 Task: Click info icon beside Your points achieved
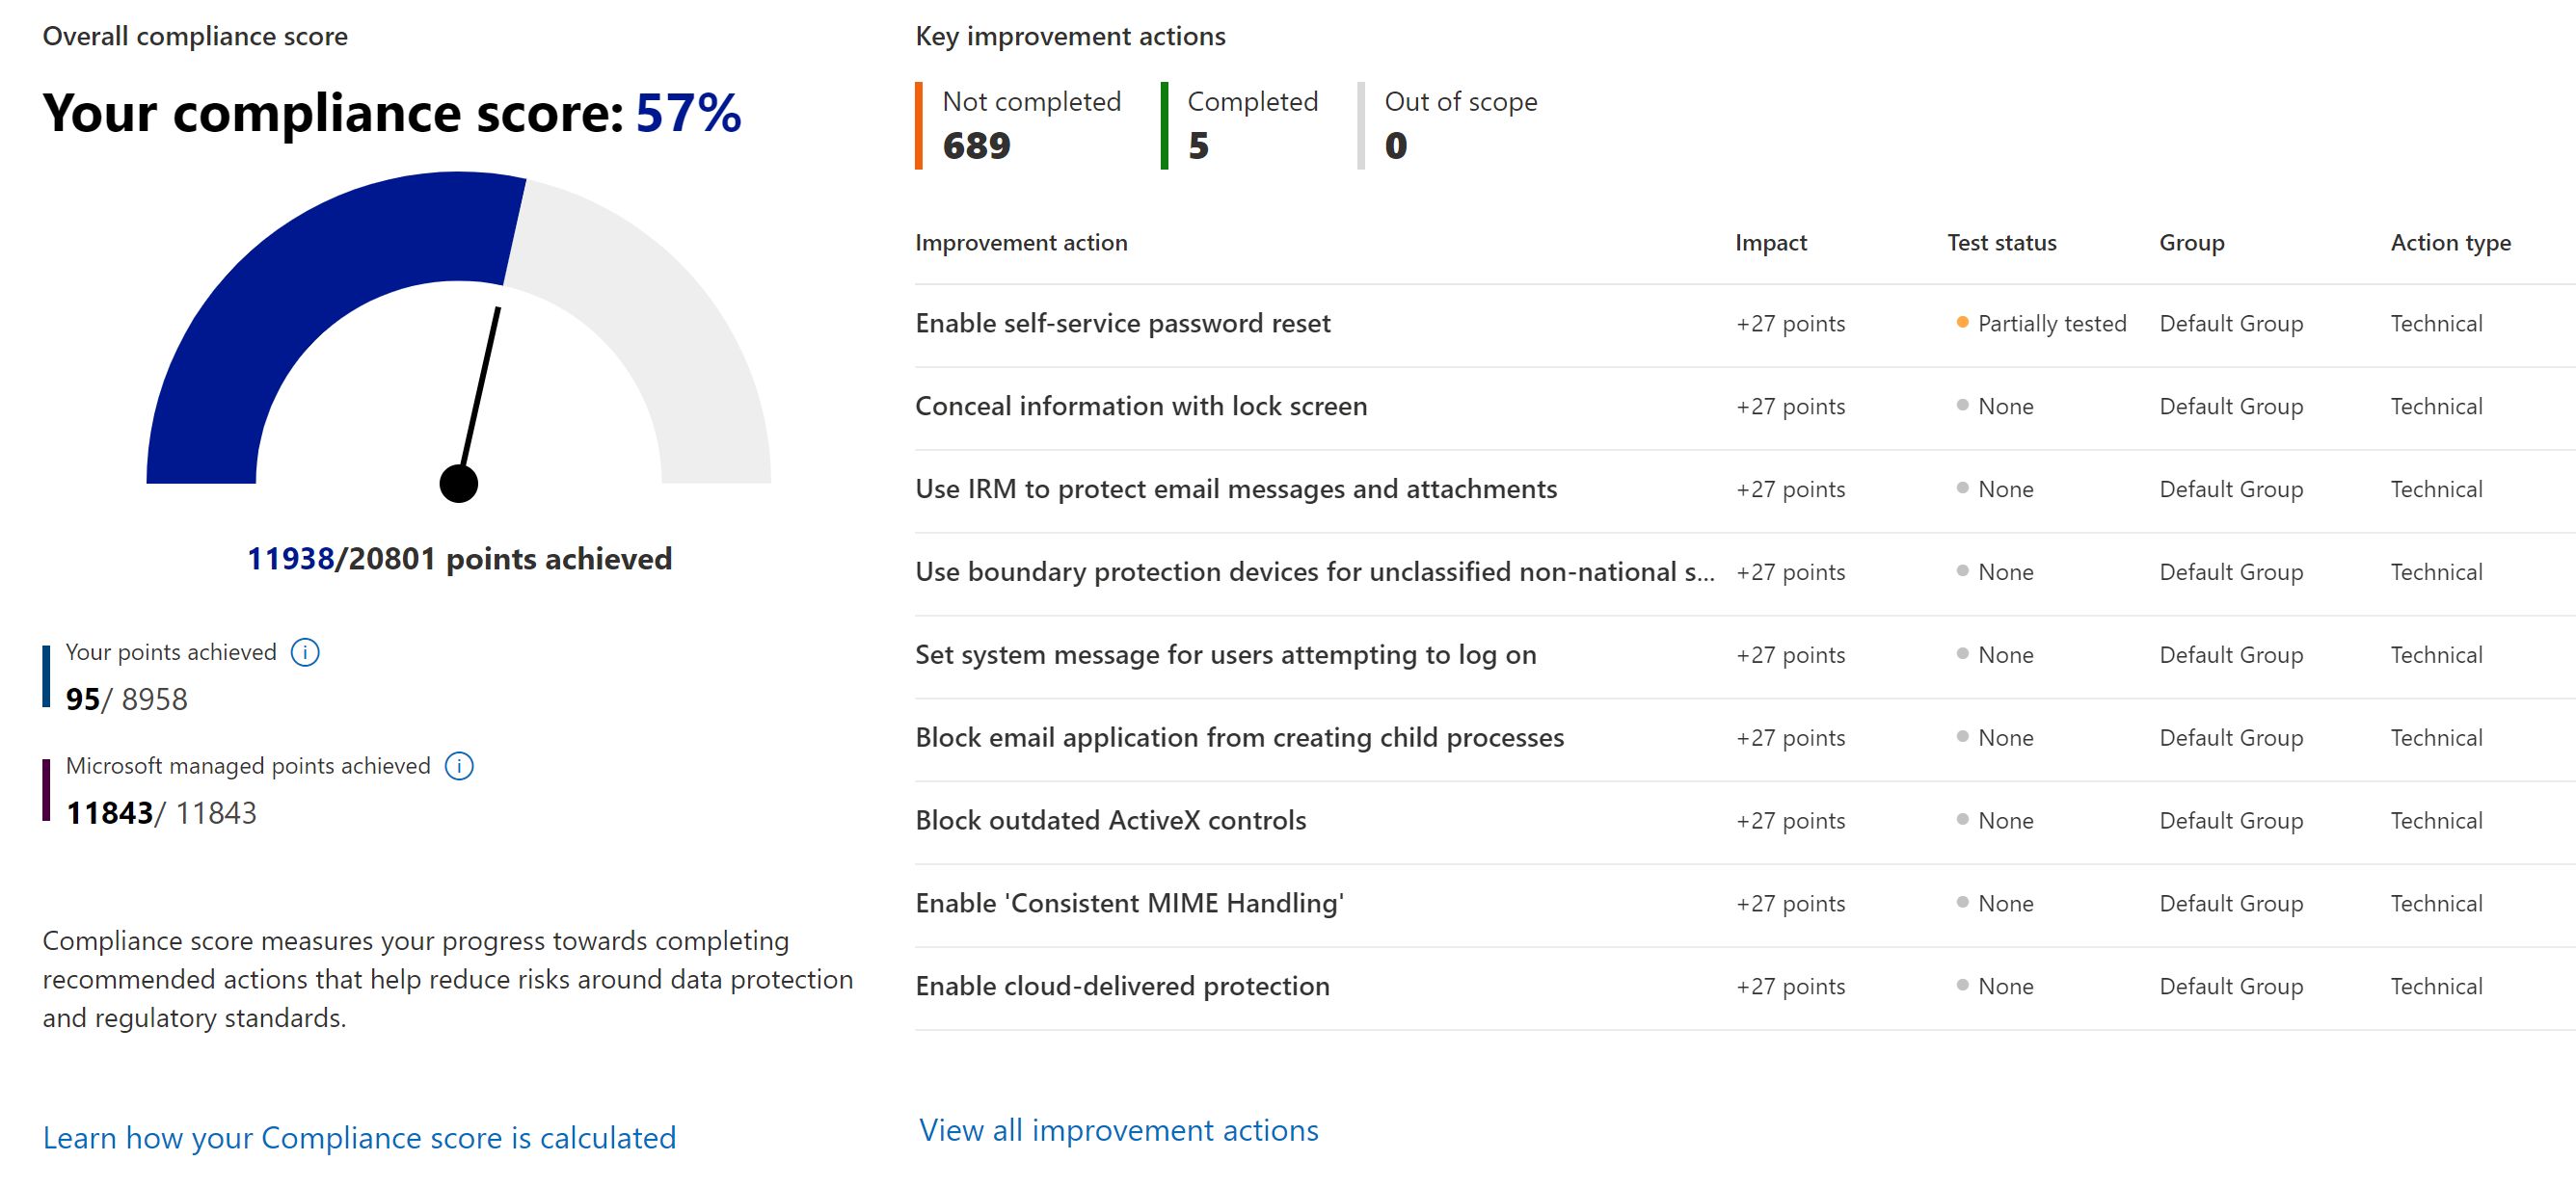click(x=305, y=652)
